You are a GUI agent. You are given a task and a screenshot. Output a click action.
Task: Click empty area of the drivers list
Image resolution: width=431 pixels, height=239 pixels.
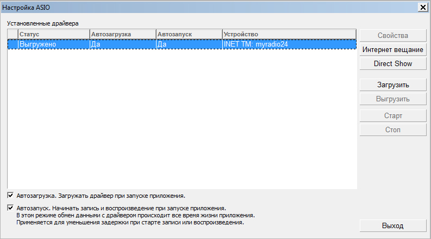(182, 119)
